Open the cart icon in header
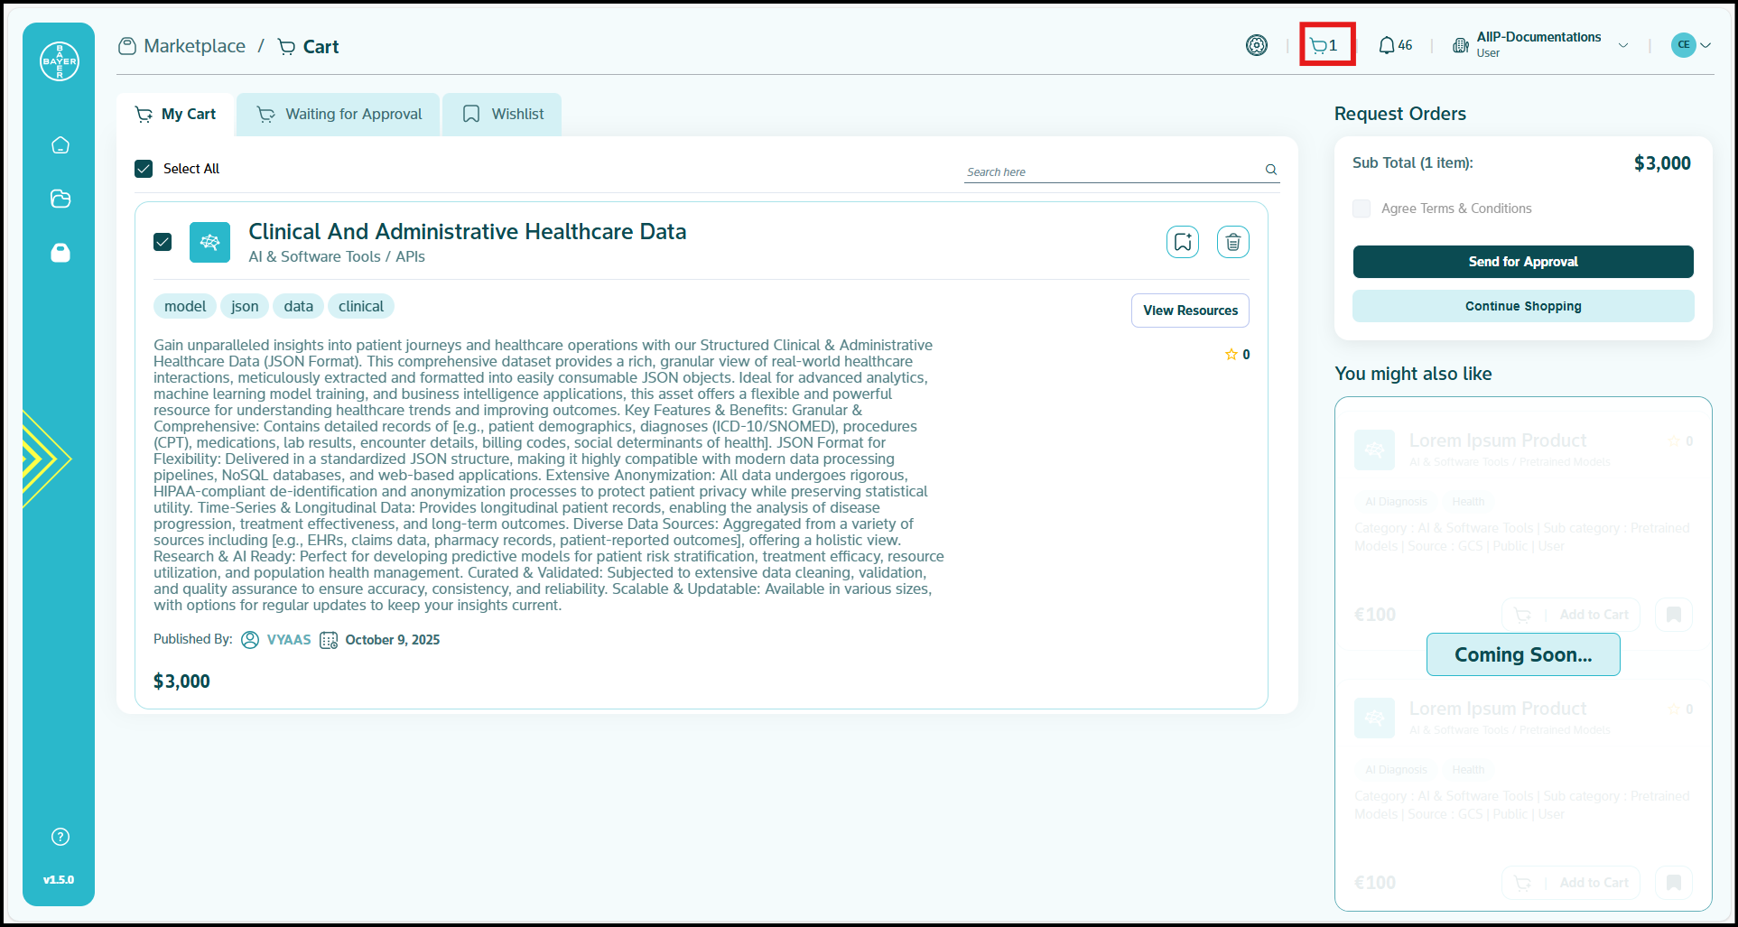The width and height of the screenshot is (1738, 927). coord(1325,45)
